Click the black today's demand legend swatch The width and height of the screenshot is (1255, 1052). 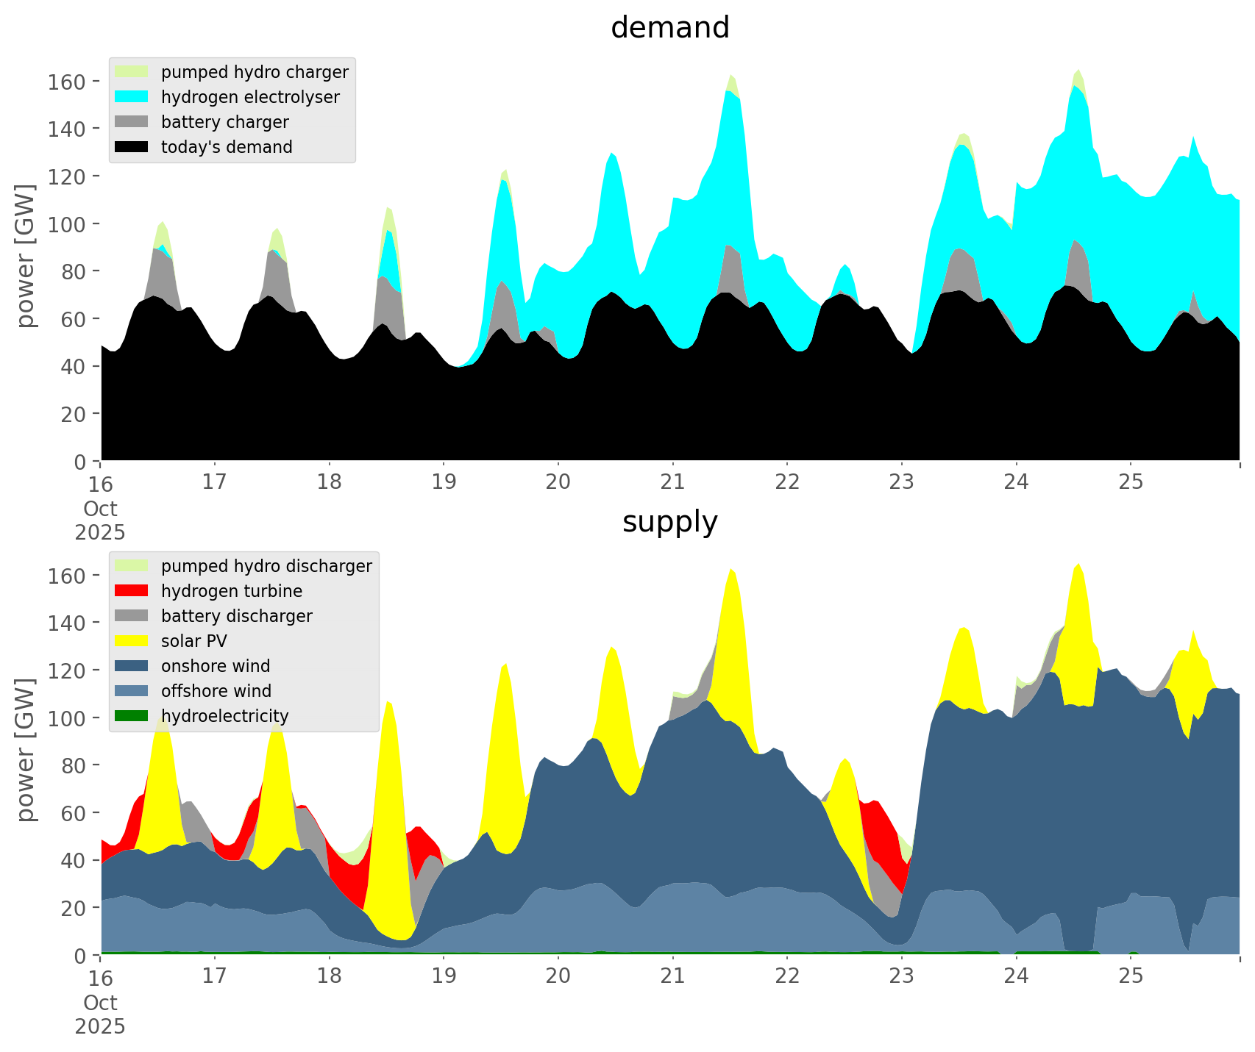[x=132, y=147]
